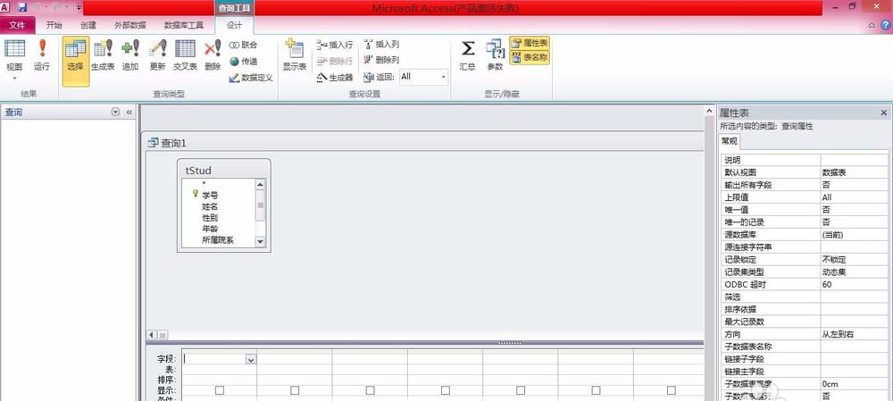Click the tStud field list down scroll arrow
893x401 pixels.
(260, 241)
